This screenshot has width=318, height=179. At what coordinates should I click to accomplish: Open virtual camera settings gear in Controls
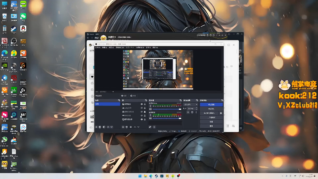click(221, 113)
